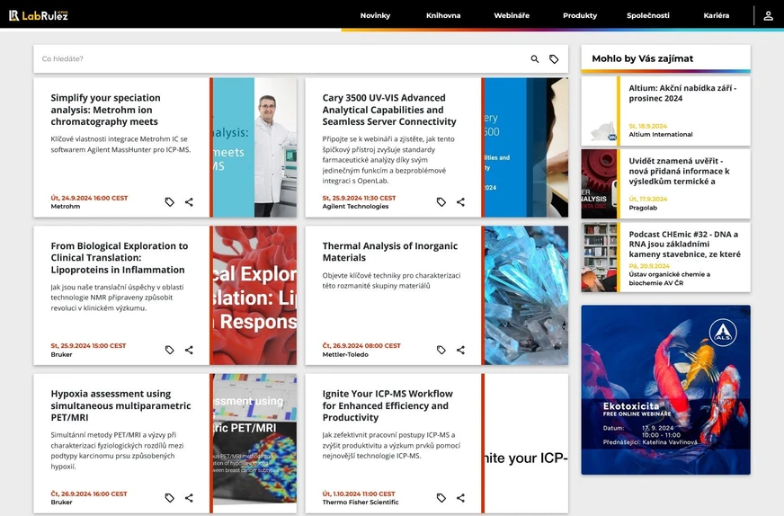The image size is (784, 516).
Task: Open the Produkty menu
Action: [580, 15]
